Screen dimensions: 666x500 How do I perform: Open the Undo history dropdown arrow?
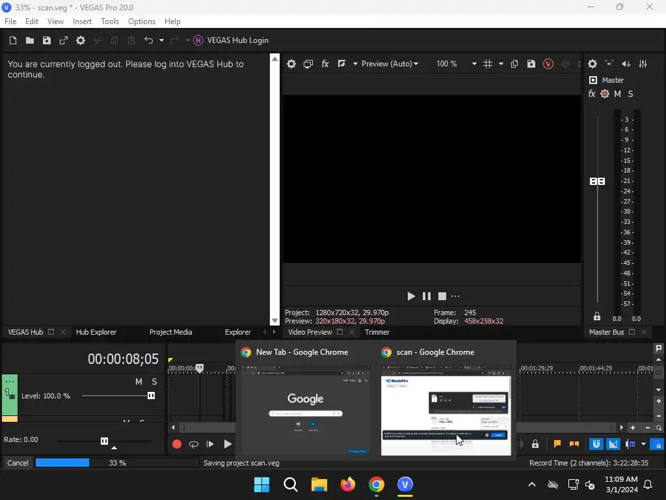[x=161, y=40]
